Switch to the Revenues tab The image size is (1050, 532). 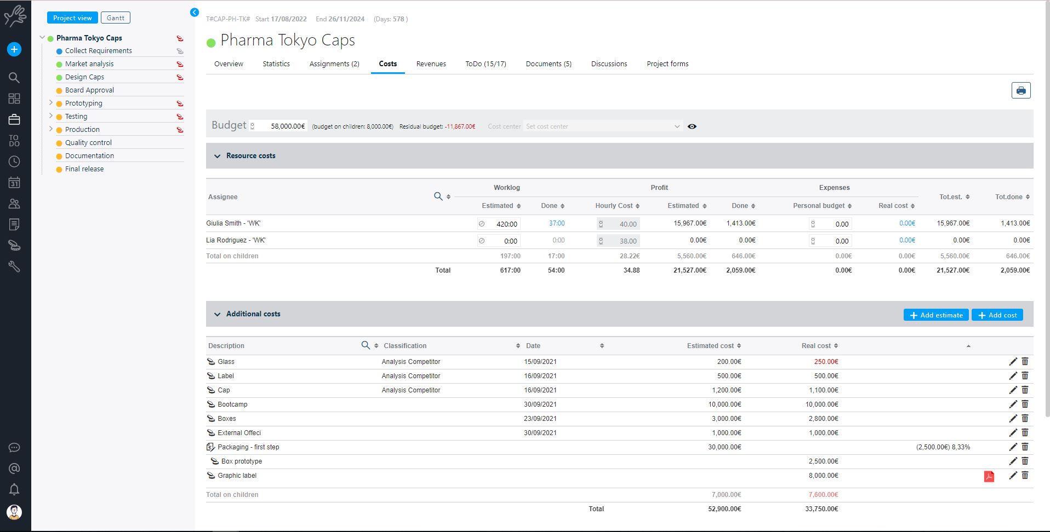(431, 64)
